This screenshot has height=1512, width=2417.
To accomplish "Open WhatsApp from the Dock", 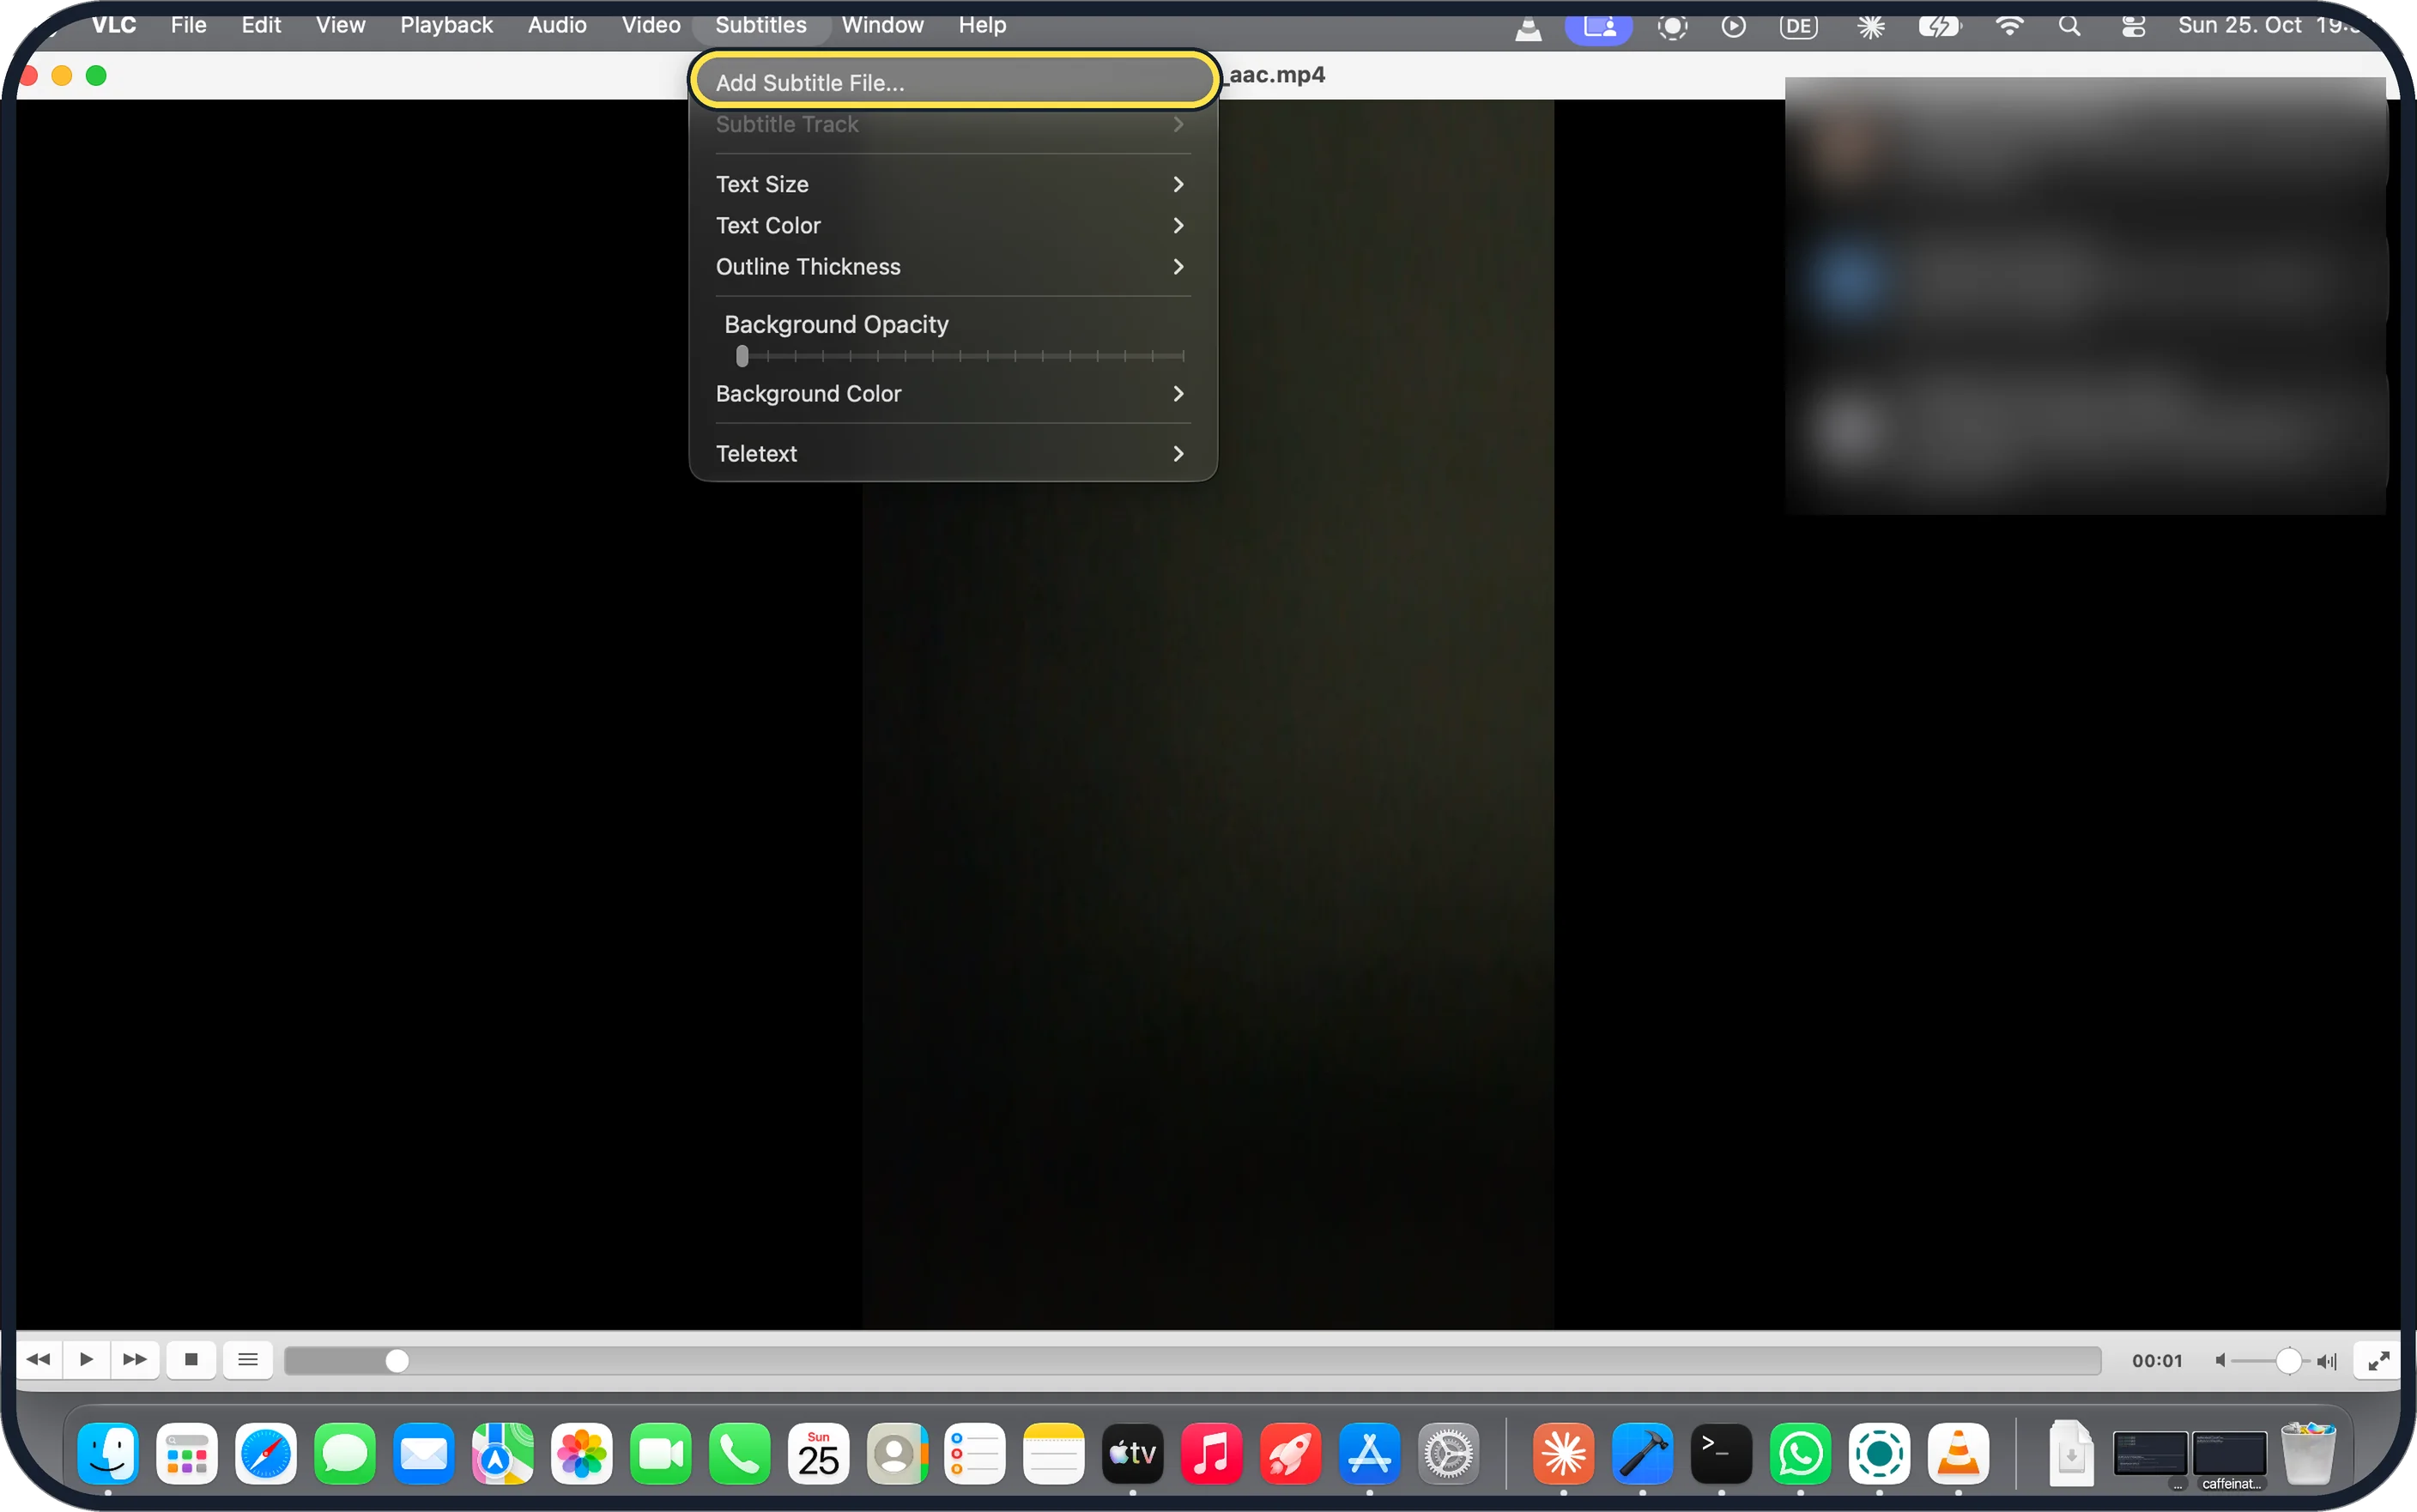I will point(1800,1453).
